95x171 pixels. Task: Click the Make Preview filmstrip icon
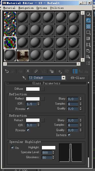click(88, 45)
